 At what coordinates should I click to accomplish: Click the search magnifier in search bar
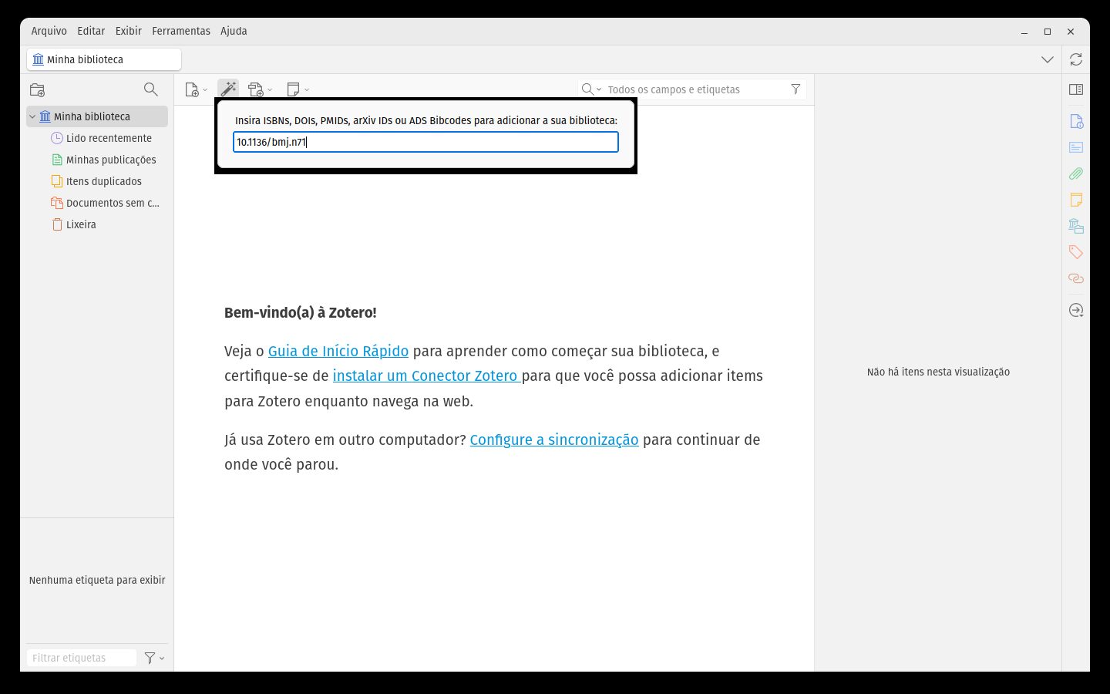tap(587, 89)
